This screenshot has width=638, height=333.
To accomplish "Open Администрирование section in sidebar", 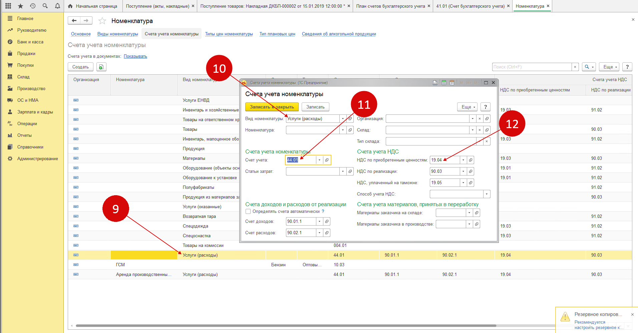I will [38, 159].
